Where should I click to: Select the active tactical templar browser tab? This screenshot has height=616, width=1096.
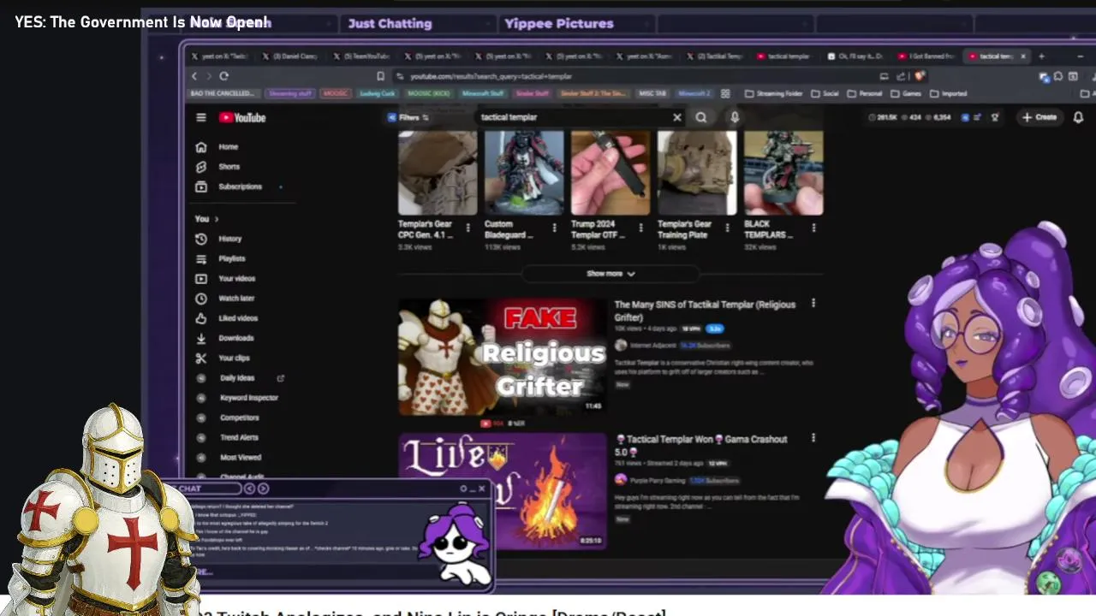tap(997, 56)
